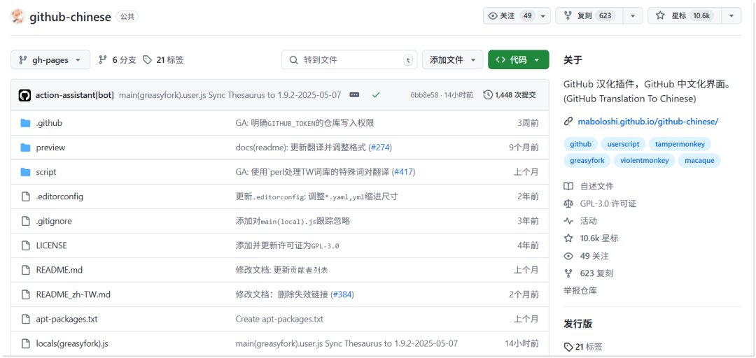Select the userscript topic tag
This screenshot has width=756, height=358.
pos(623,144)
